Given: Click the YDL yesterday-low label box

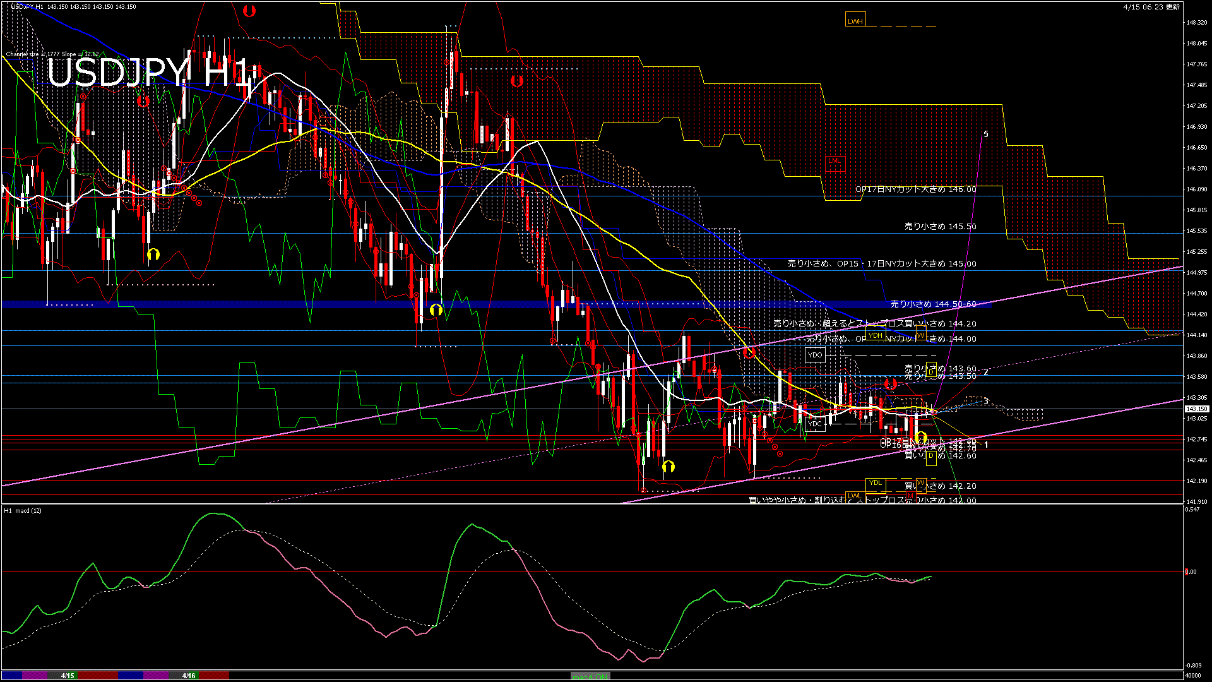Looking at the screenshot, I should 875,483.
